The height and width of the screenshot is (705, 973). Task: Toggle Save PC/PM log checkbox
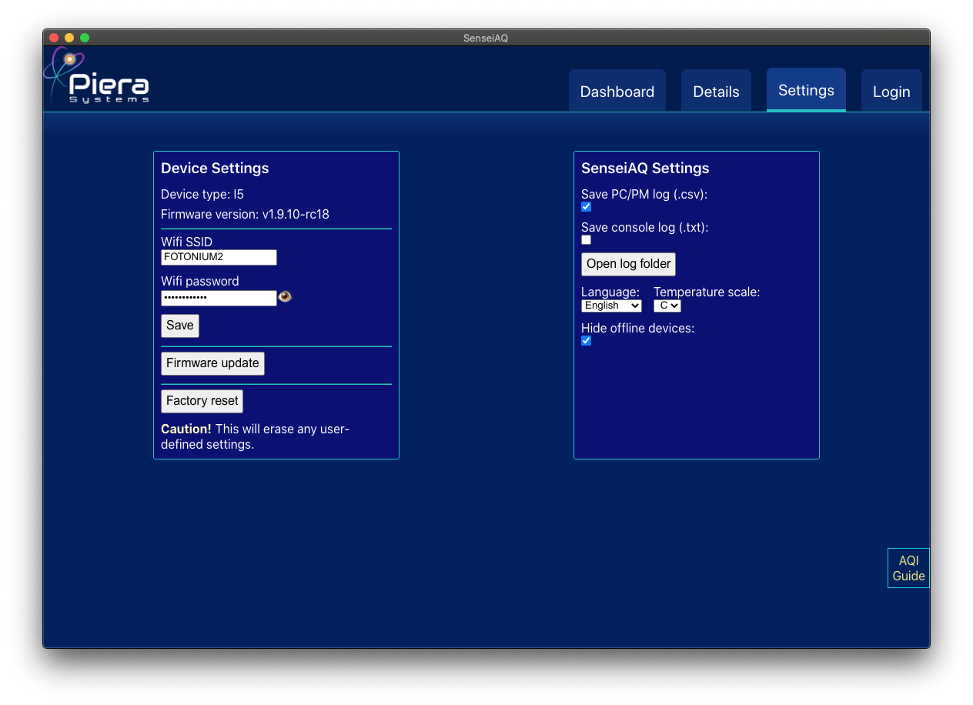pos(587,207)
